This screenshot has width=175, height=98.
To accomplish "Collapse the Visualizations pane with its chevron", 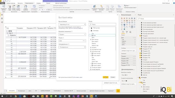I will tap(135, 15).
